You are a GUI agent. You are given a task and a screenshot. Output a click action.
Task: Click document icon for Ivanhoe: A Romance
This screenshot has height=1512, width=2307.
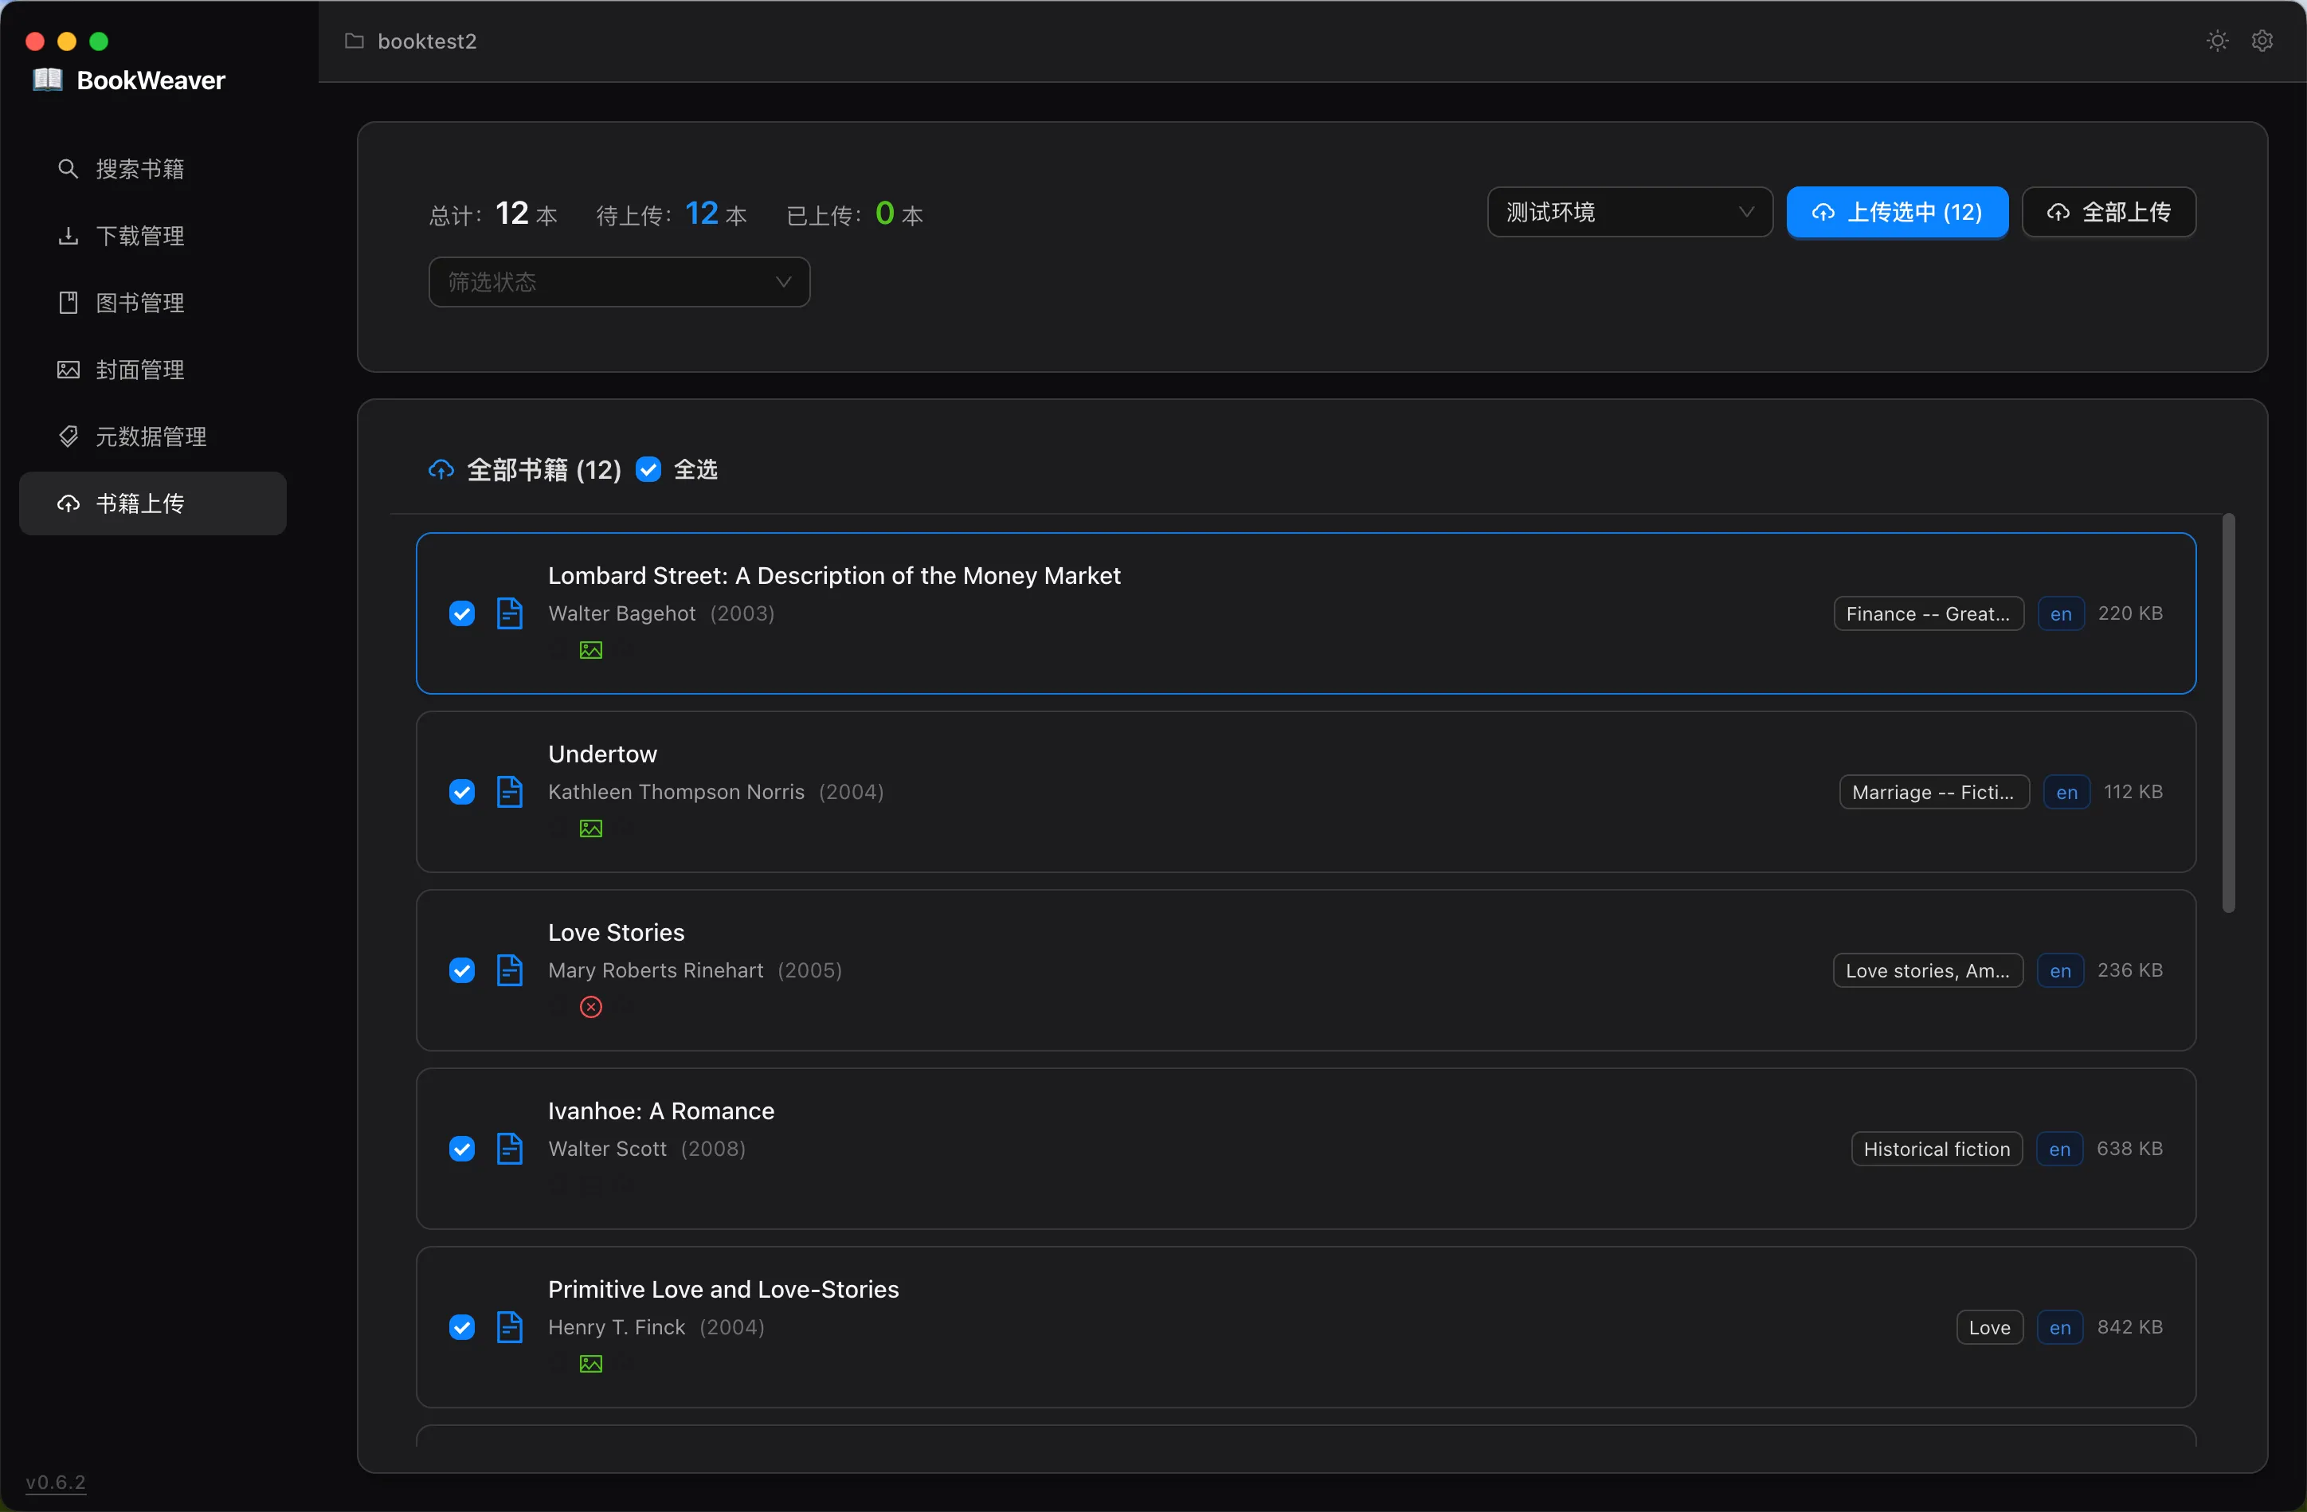(509, 1149)
